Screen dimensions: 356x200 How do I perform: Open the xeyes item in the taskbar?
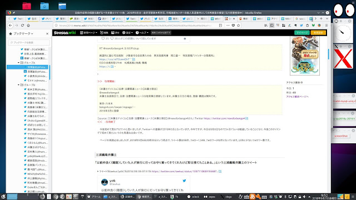(x=209, y=197)
